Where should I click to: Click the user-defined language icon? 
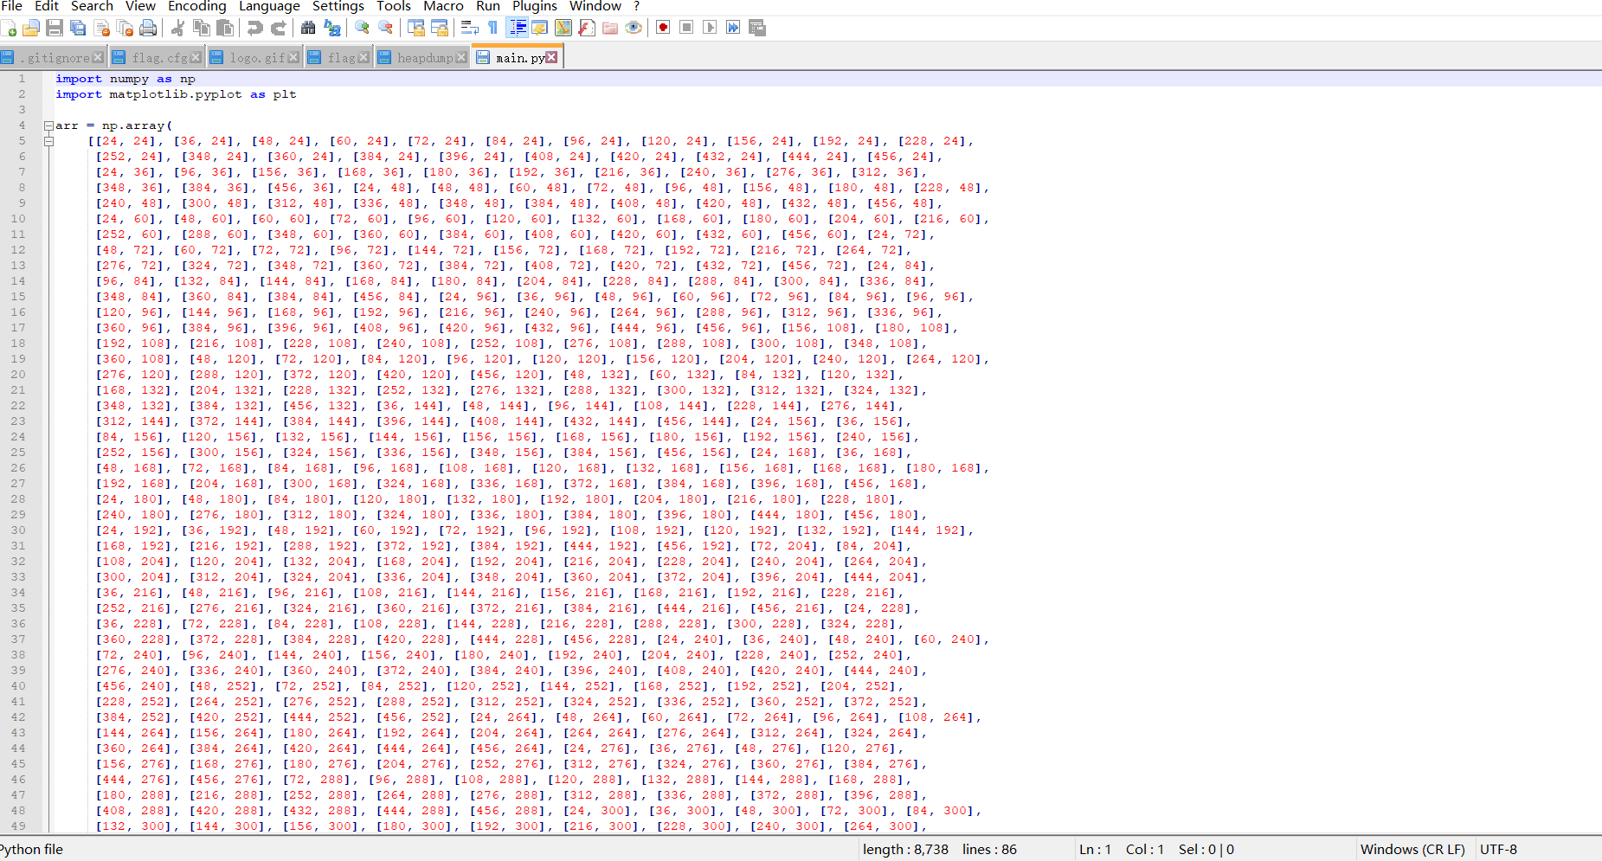click(539, 29)
